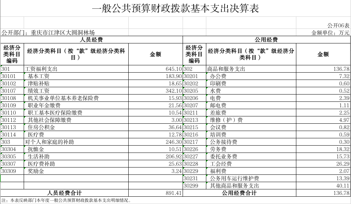
Task: Click the 水费 cell
Action: click(251, 91)
